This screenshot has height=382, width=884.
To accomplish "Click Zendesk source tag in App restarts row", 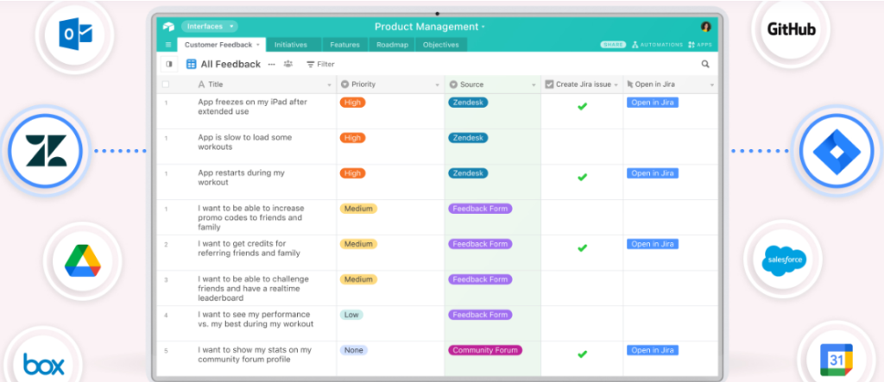I will coord(468,173).
